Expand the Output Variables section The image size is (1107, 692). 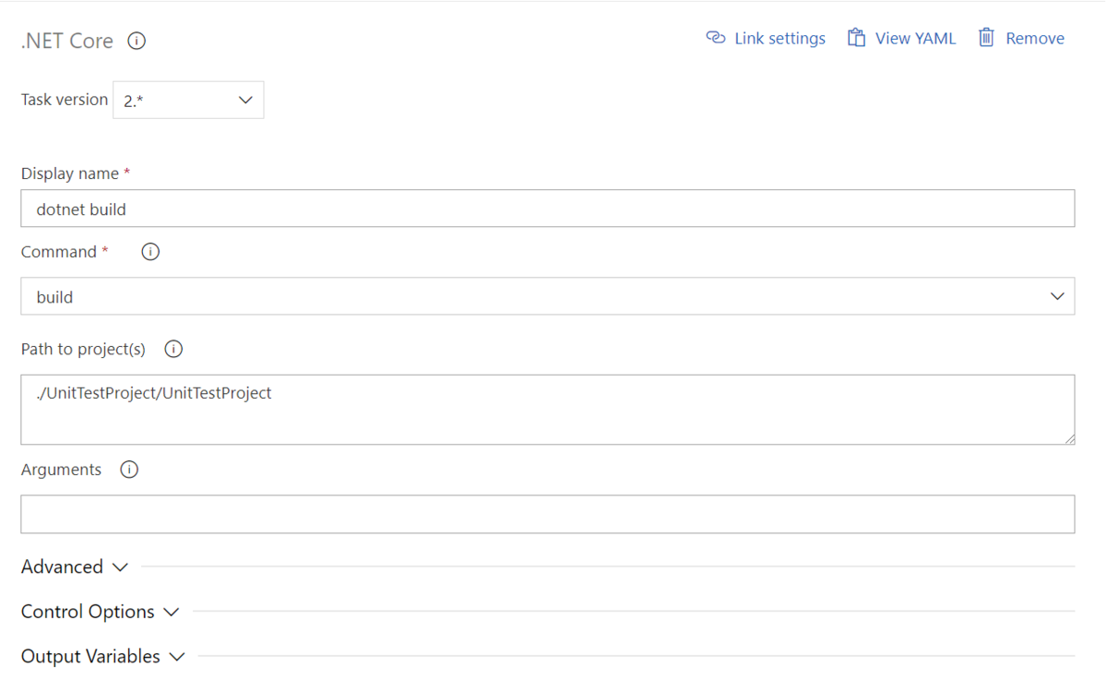[x=103, y=656]
